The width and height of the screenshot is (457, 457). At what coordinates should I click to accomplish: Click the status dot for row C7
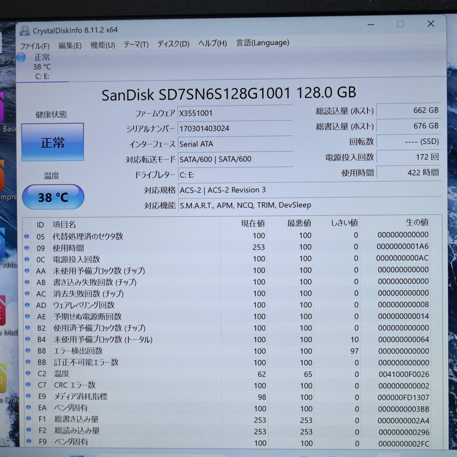(28, 385)
